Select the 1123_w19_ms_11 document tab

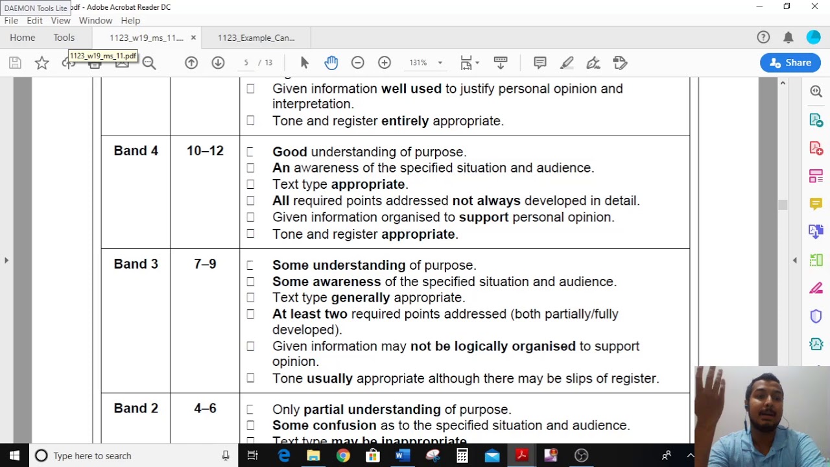tap(147, 38)
